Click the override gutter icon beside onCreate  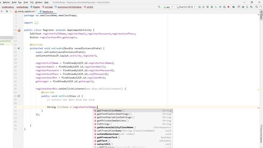pyautogui.click(x=19, y=49)
